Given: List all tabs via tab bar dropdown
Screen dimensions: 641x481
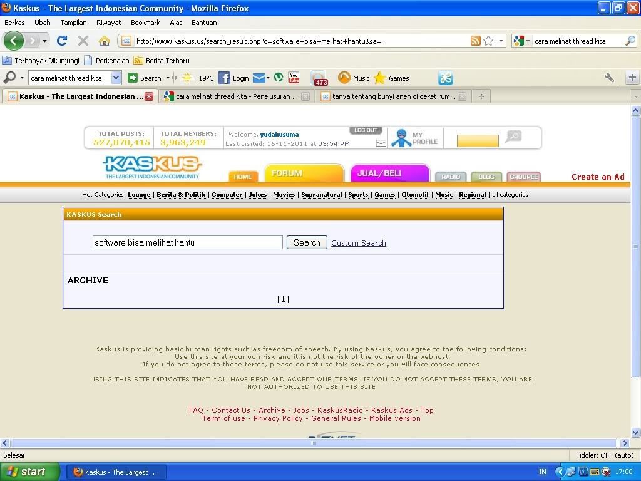Looking at the screenshot, I should pos(636,96).
